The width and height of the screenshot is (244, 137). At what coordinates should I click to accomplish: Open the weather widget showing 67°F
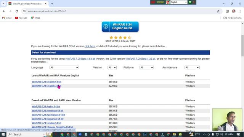click(x=194, y=134)
